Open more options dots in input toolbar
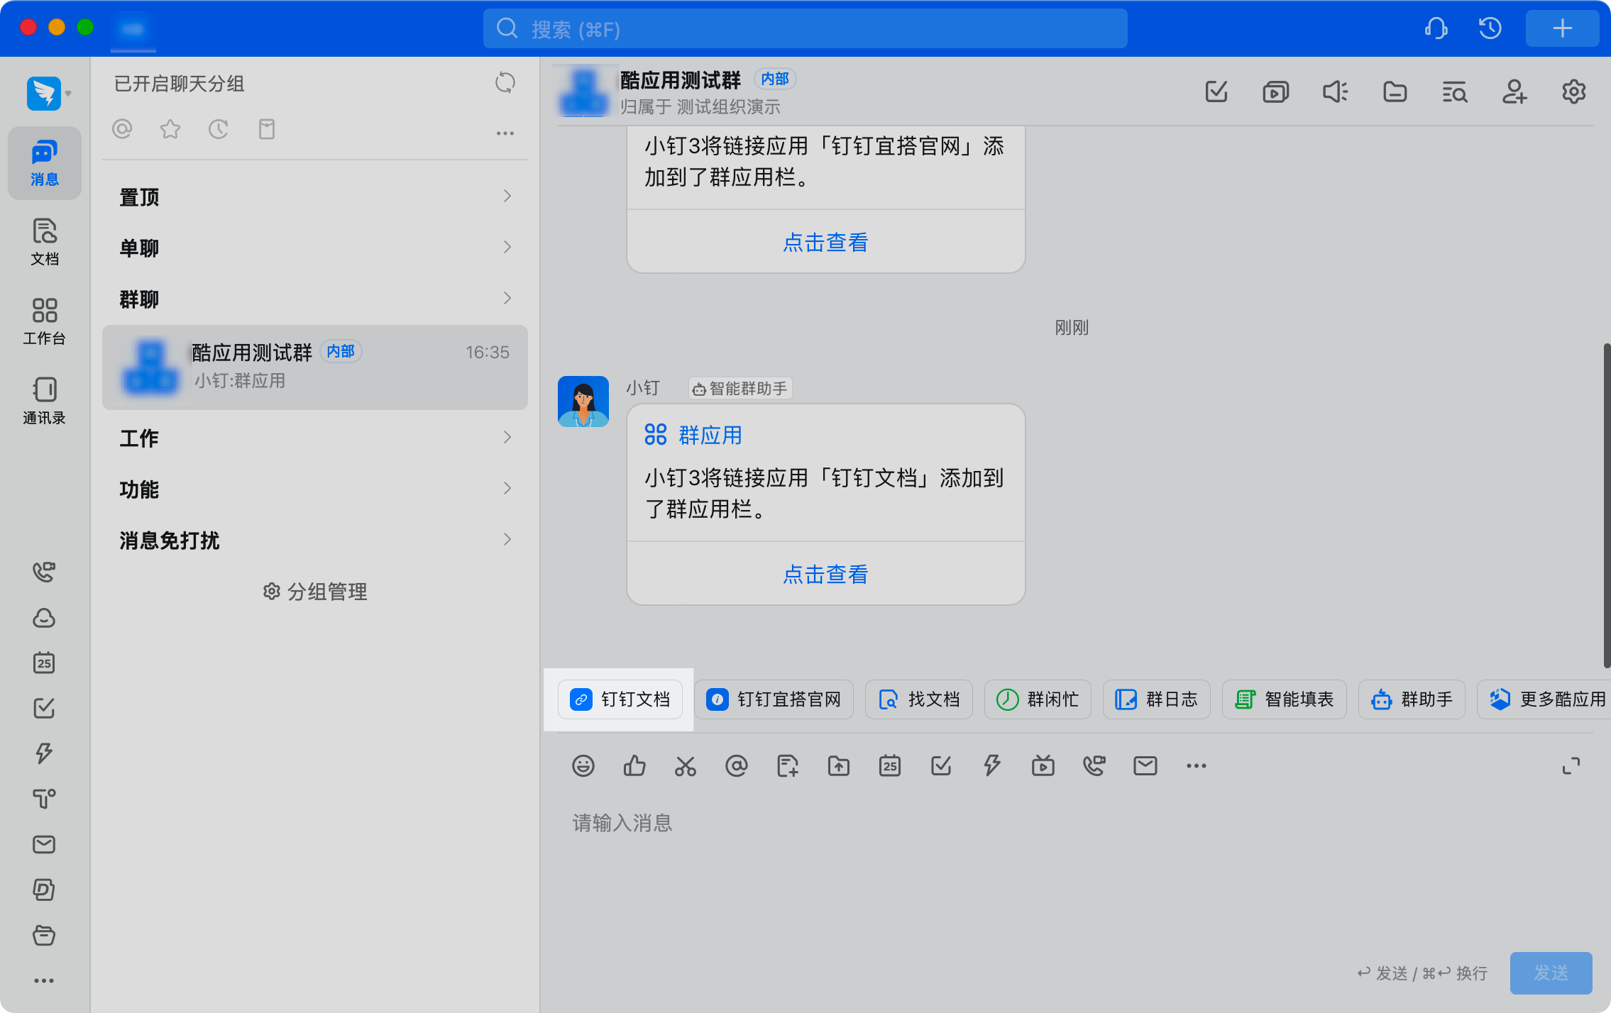 (x=1197, y=765)
